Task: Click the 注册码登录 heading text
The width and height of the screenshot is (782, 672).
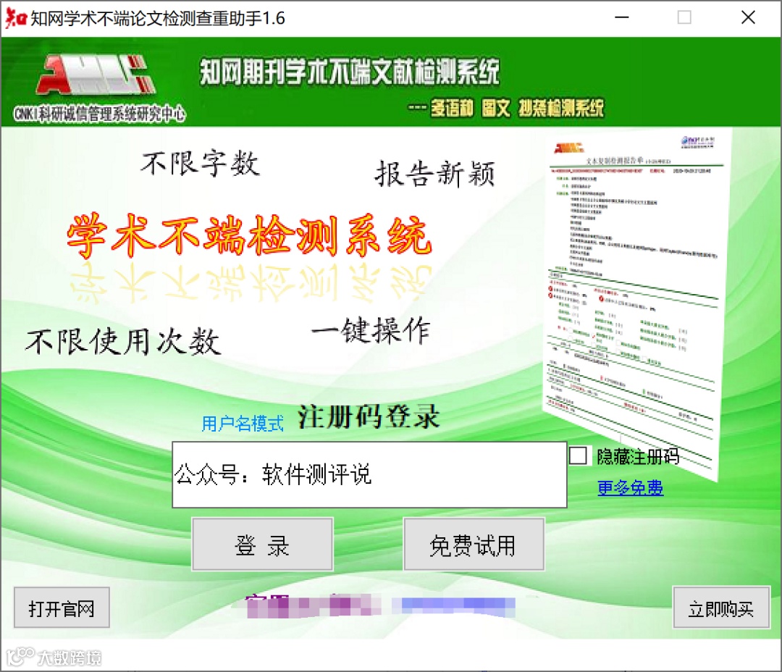Action: pos(369,417)
